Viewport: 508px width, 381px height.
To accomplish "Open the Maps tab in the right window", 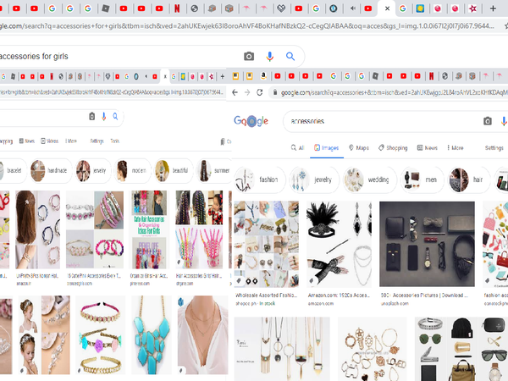I will [x=359, y=147].
